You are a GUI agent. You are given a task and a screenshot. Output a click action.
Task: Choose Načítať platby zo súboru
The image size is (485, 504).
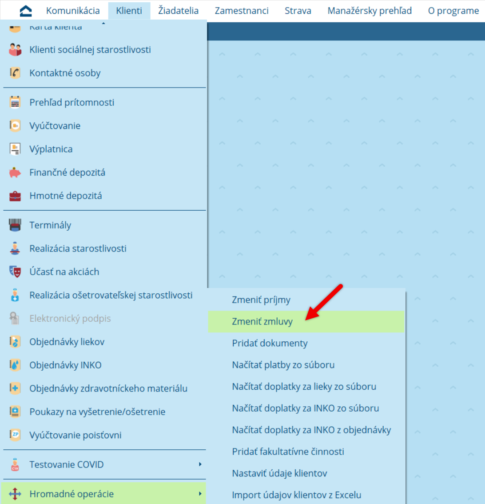click(307, 365)
